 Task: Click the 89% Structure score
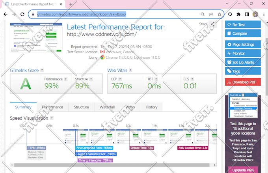coord(82,86)
